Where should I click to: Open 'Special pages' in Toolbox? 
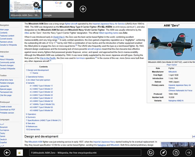coord(6,89)
